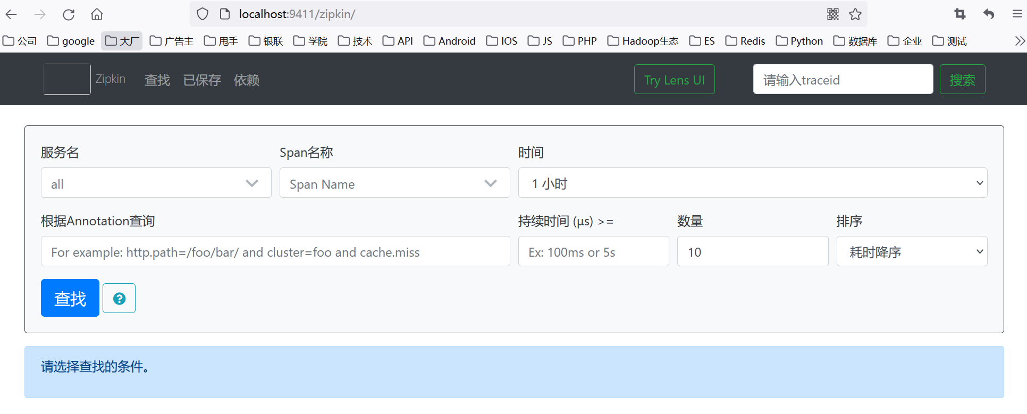The height and width of the screenshot is (414, 1027).
Task: Show more bookmarks with the overflow chevron
Action: [1019, 41]
